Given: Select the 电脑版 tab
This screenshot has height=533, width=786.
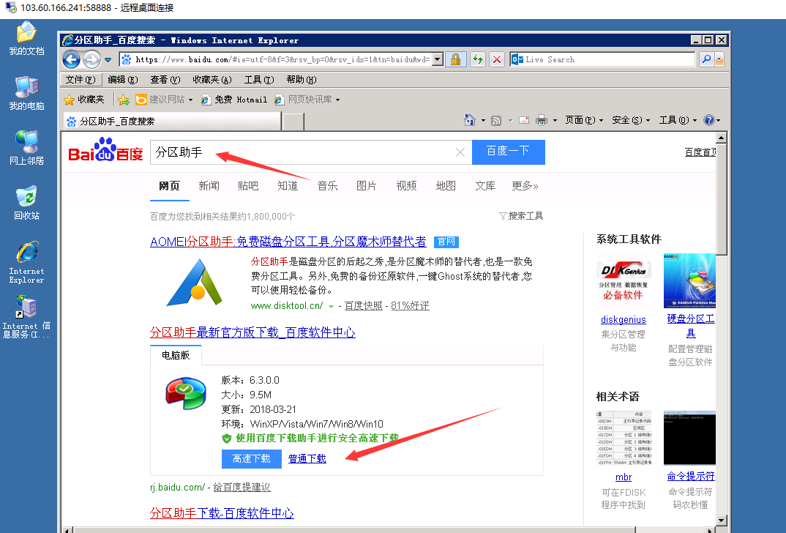Looking at the screenshot, I should tap(176, 355).
